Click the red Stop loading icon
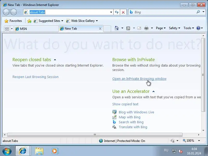208x156 pixels. (x=123, y=12)
